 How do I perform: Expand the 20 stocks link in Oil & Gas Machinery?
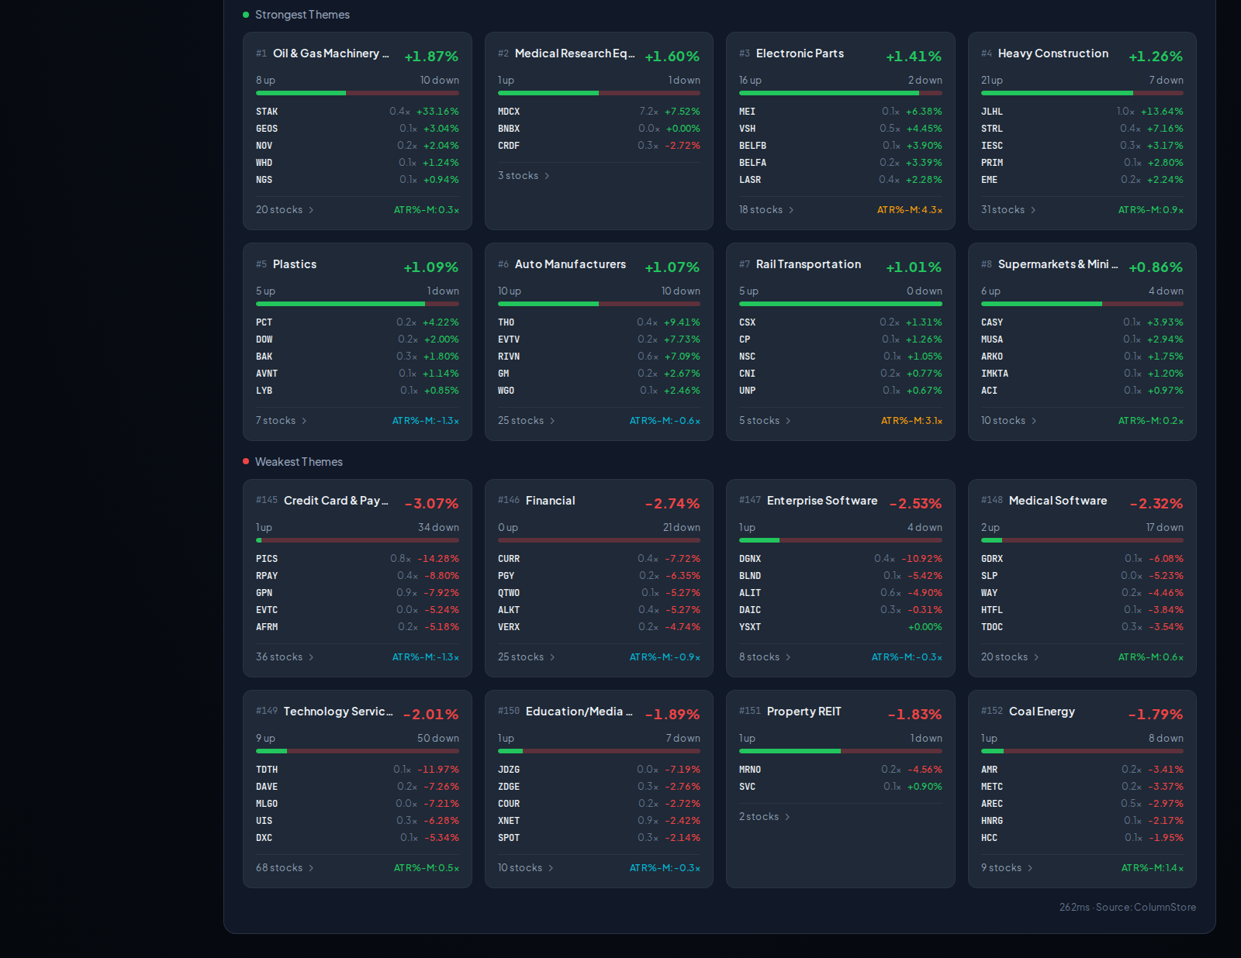pos(285,210)
